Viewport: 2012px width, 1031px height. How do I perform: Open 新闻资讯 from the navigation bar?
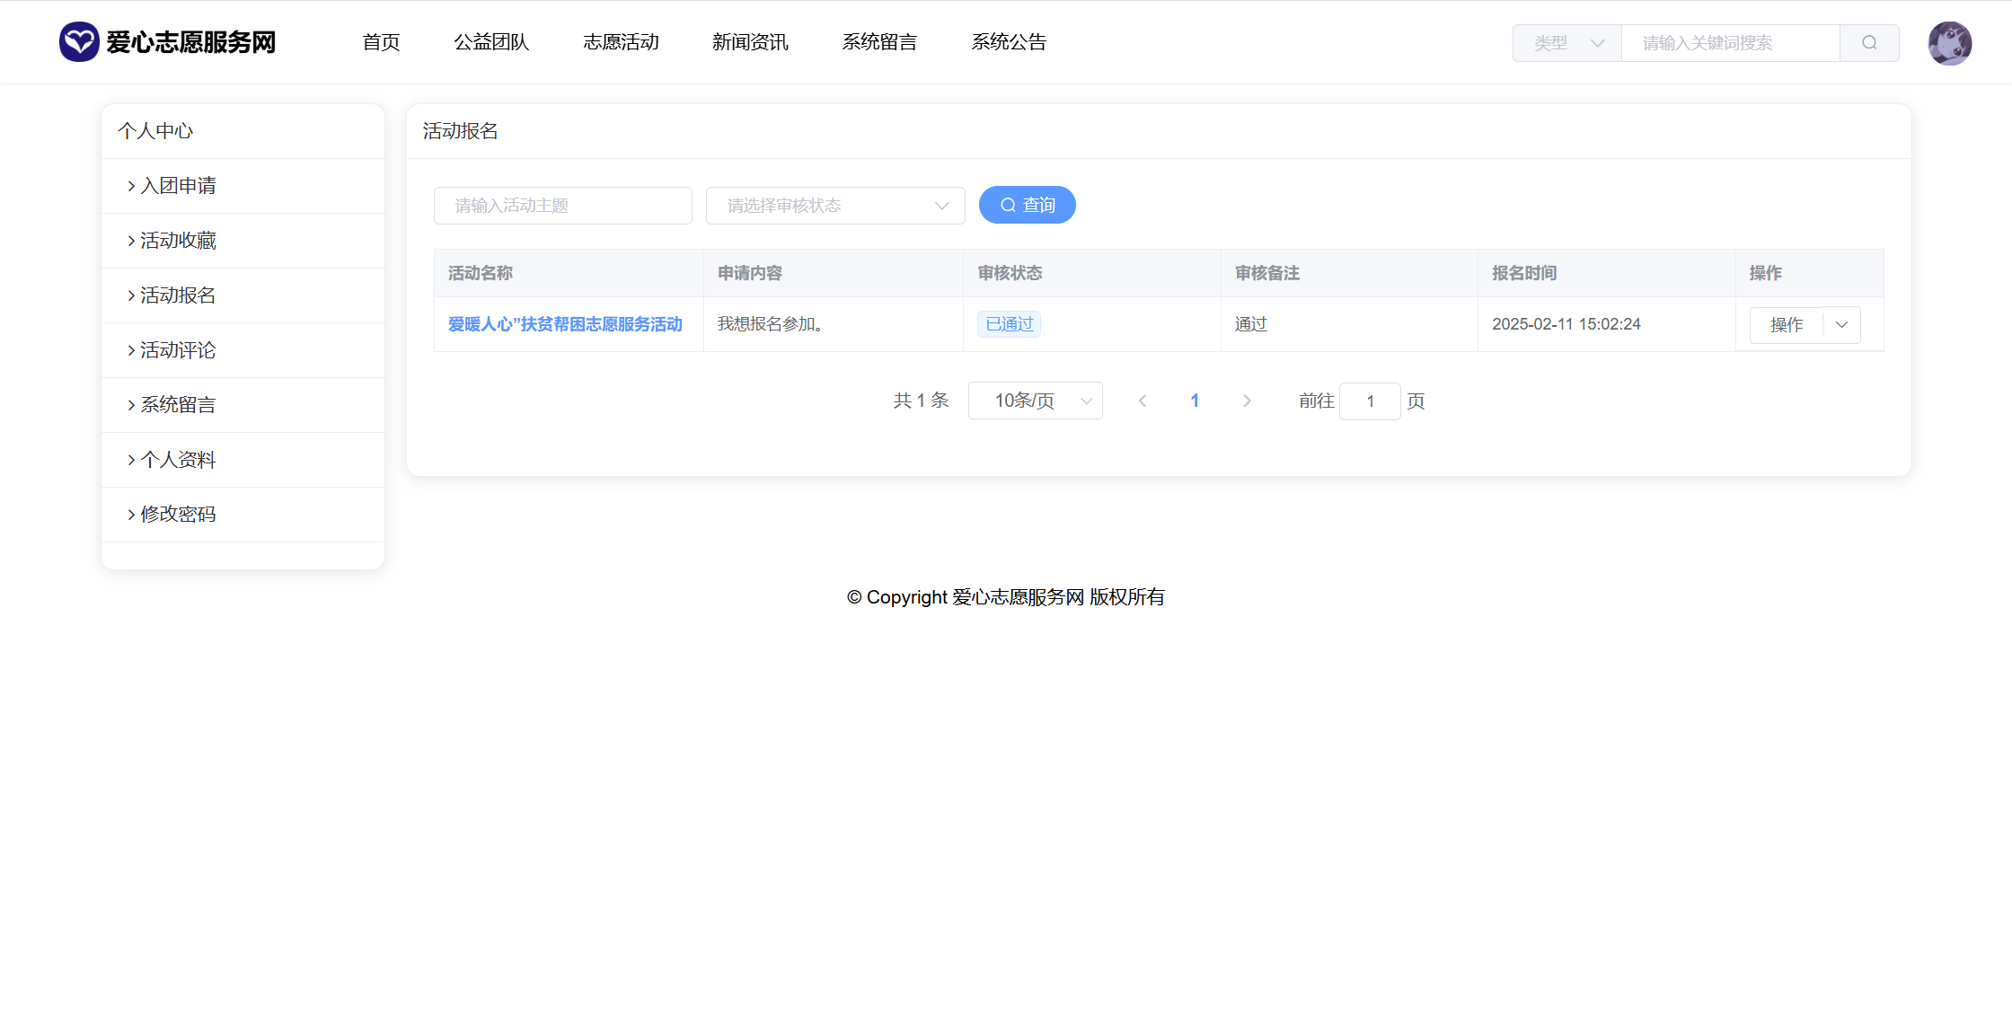pyautogui.click(x=750, y=42)
